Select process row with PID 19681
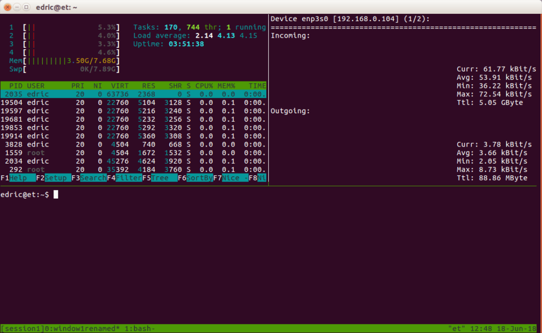 [x=133, y=119]
